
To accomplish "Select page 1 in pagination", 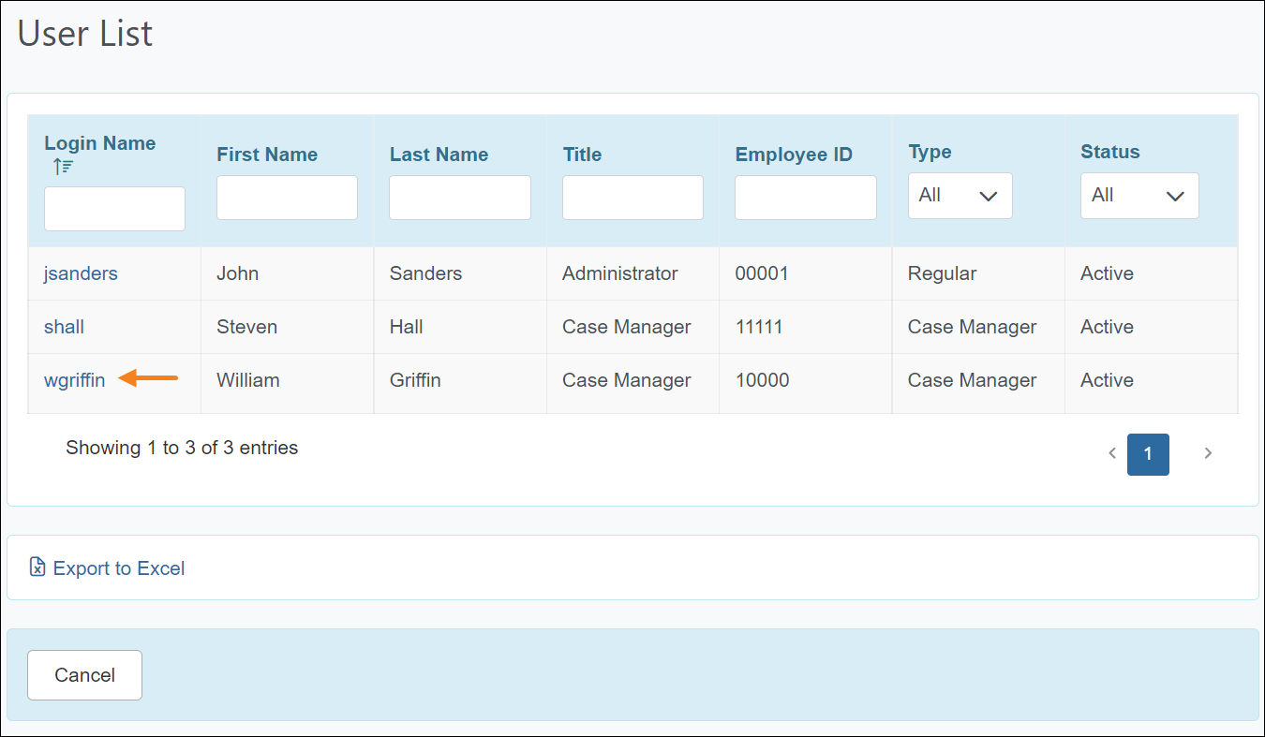I will (1148, 454).
